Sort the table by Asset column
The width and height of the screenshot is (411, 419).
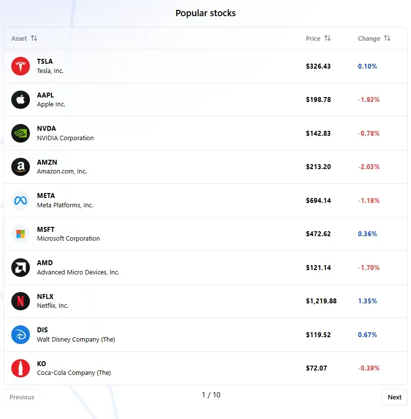(34, 38)
